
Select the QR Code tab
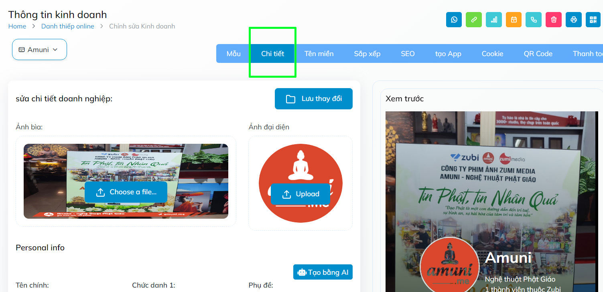coord(538,54)
